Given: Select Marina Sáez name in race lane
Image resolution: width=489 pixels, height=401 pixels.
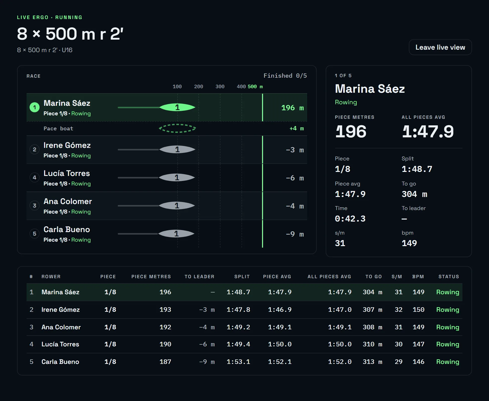Looking at the screenshot, I should 67,103.
